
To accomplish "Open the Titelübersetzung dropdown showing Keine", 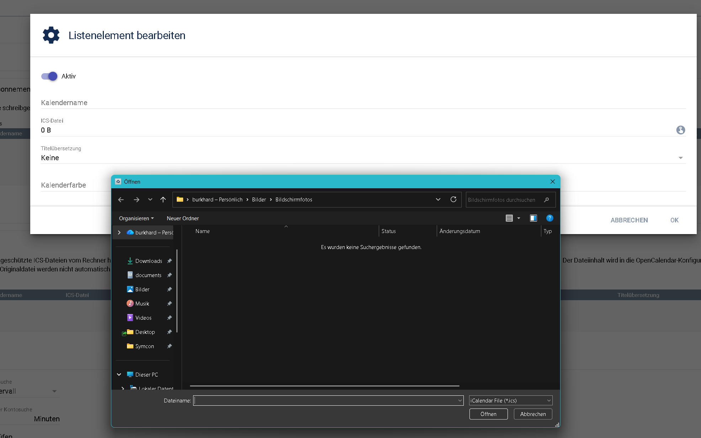I will tap(363, 158).
